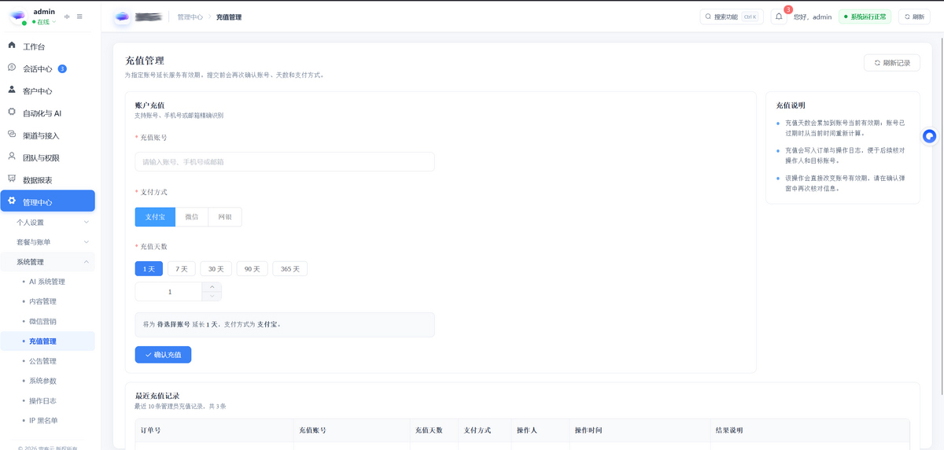This screenshot has height=450, width=944.
Task: Click the 刷新 button in top bar
Action: click(914, 17)
